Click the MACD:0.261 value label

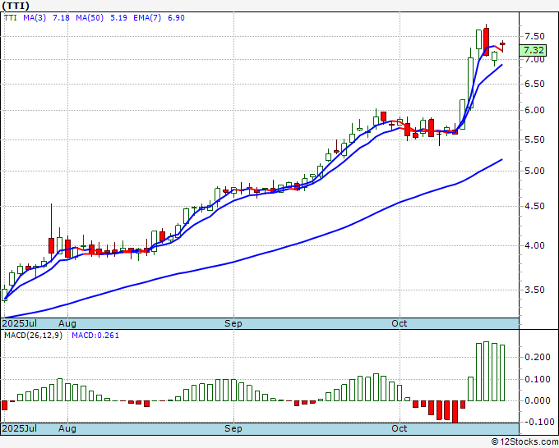click(95, 336)
